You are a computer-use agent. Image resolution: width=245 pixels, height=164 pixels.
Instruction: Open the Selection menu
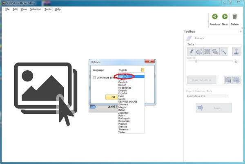36,9
